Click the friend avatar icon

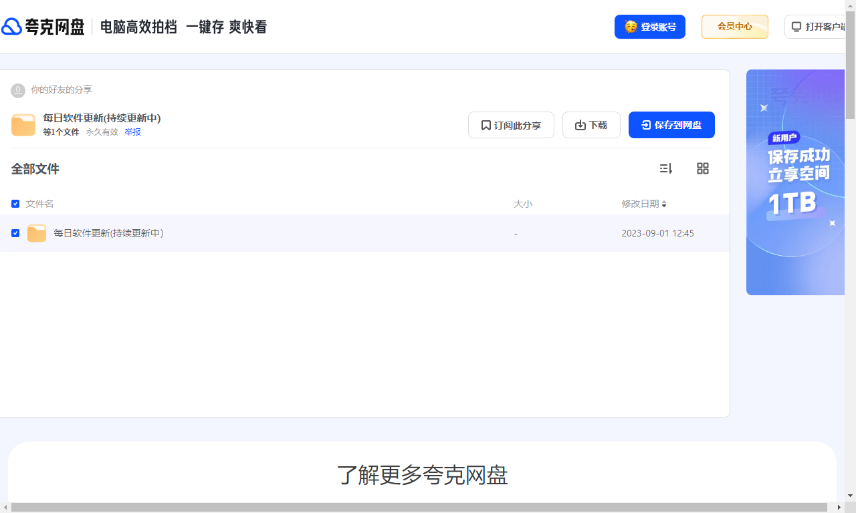point(18,90)
